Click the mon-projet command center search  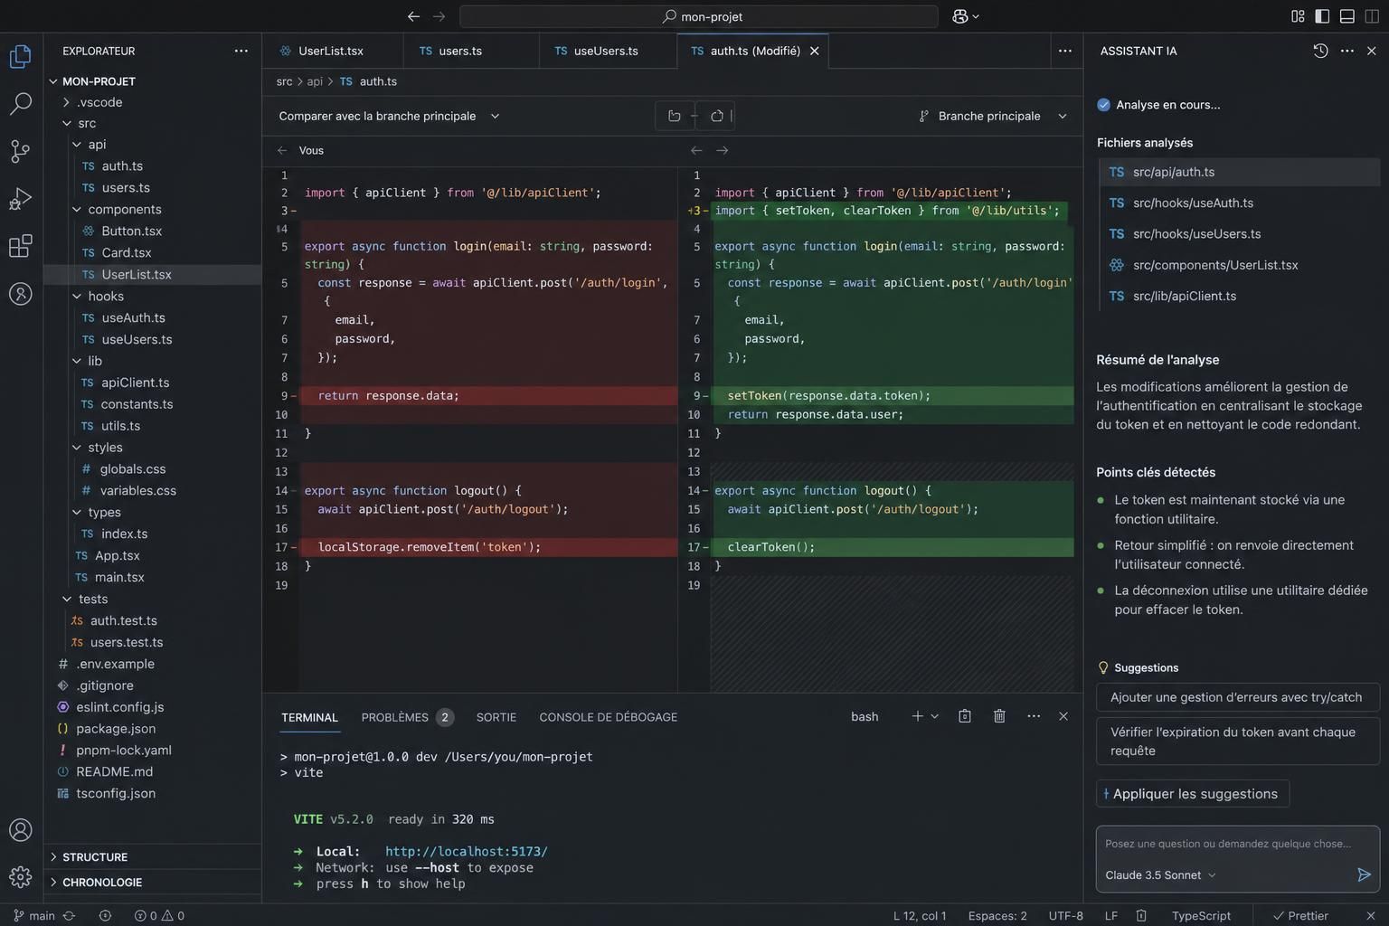coord(698,16)
